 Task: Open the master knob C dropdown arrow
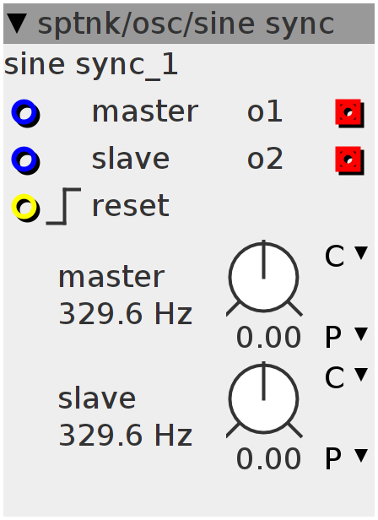(x=361, y=252)
